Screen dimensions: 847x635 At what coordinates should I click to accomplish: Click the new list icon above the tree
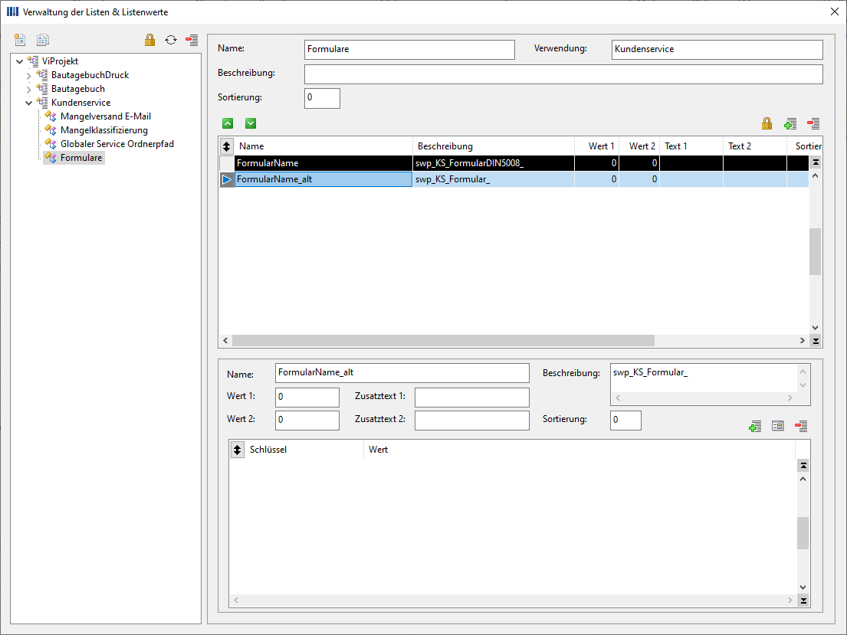click(20, 39)
